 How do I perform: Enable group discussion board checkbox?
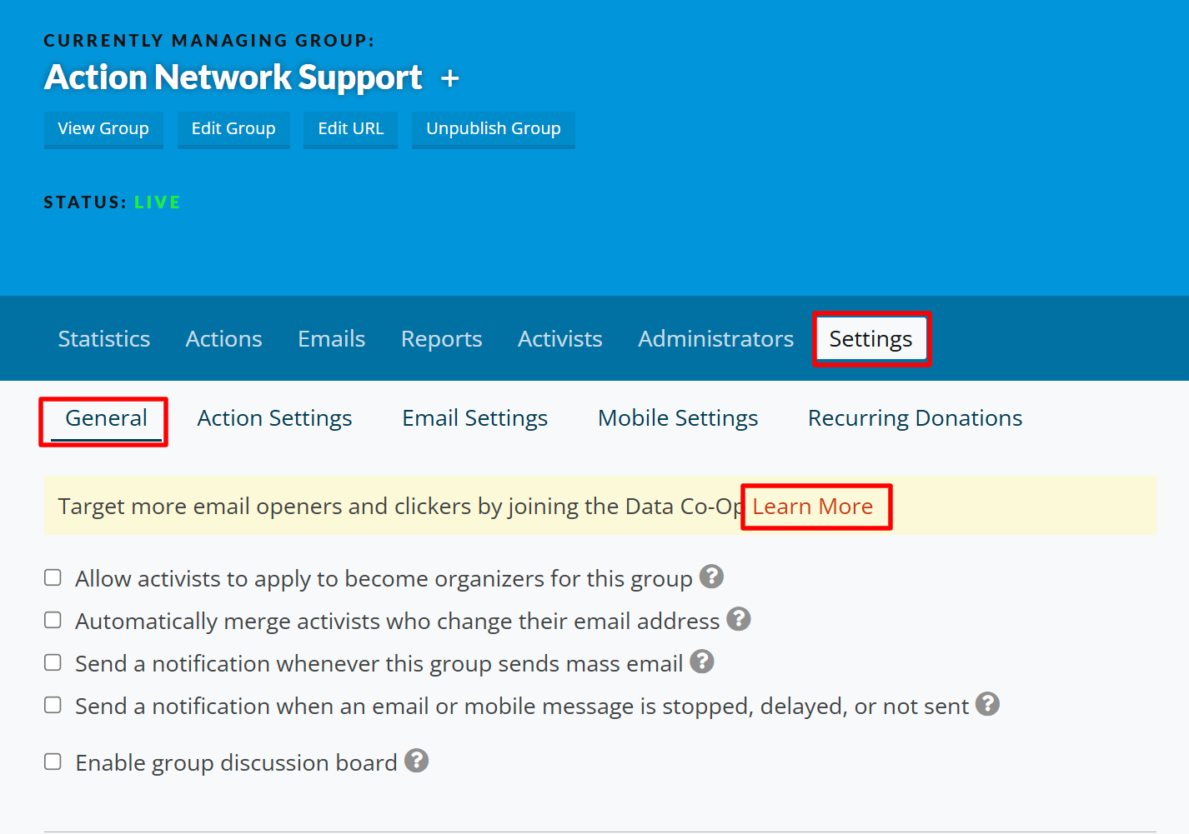point(53,762)
